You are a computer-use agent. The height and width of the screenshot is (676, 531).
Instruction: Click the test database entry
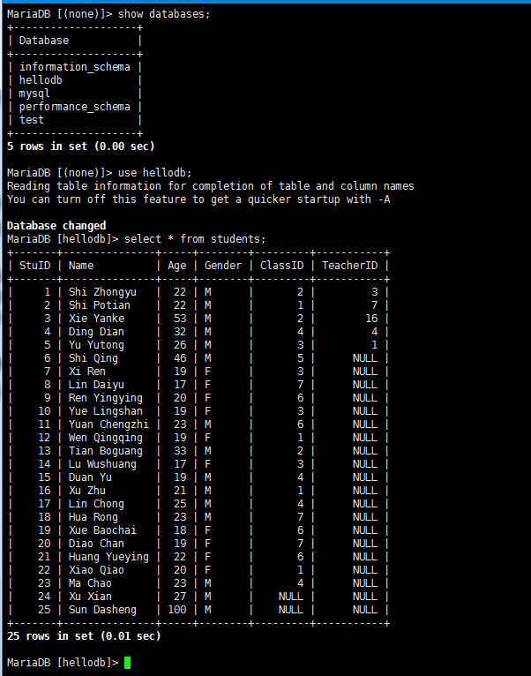click(x=32, y=120)
